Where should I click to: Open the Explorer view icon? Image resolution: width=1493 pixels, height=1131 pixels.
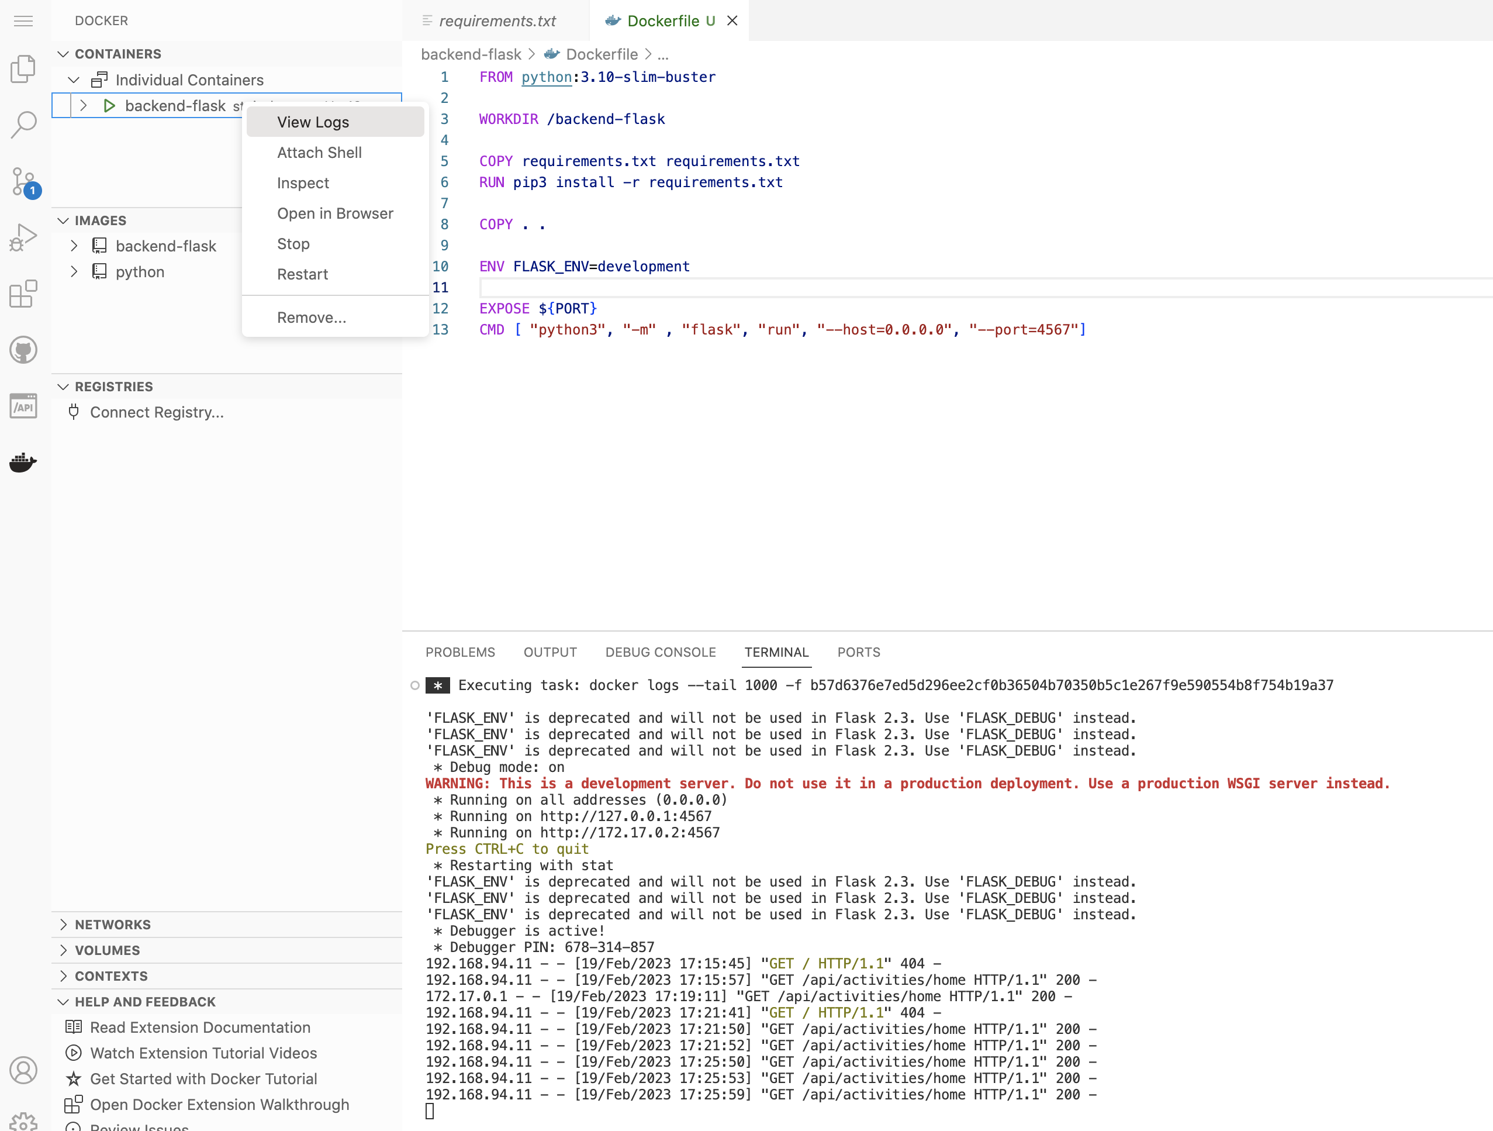point(23,68)
